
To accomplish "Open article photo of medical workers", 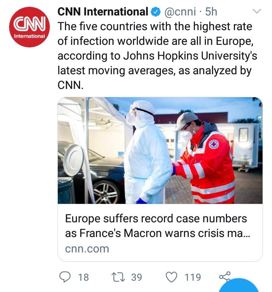I will click(160, 150).
